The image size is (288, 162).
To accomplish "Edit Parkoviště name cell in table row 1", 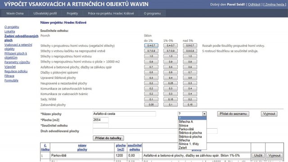I will pyautogui.click(x=82, y=155).
